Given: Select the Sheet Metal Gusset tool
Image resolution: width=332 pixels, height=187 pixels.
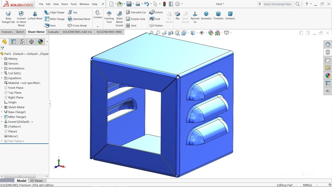Looking at the screenshot, I should (x=119, y=19).
